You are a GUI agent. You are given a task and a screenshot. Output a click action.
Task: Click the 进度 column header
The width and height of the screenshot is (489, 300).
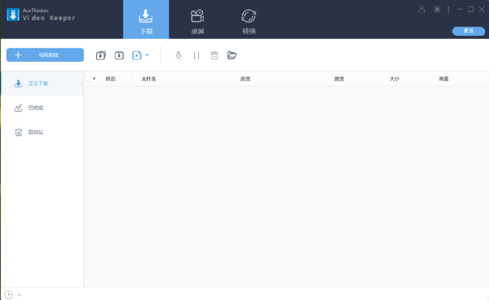point(245,79)
